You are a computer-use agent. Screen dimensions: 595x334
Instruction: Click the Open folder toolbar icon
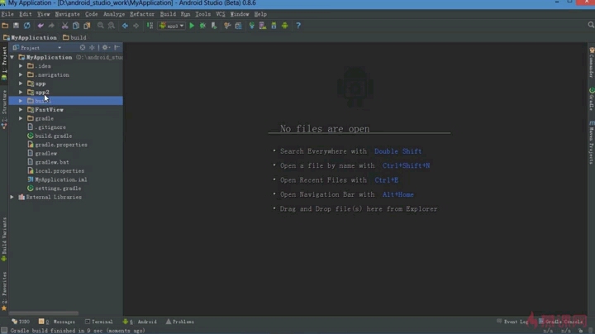click(x=5, y=26)
